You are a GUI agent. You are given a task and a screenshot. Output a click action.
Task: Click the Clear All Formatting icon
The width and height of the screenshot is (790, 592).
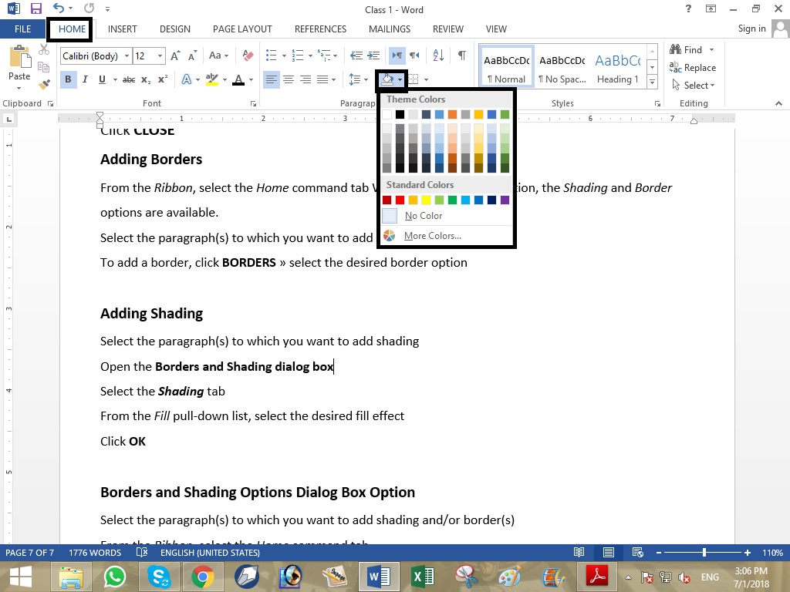(248, 55)
